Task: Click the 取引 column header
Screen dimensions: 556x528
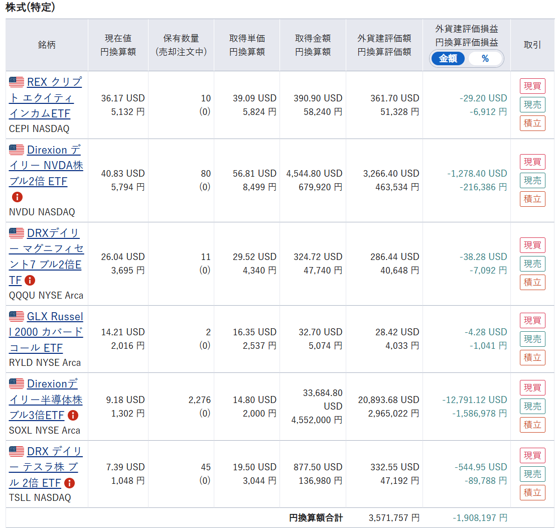Action: tap(532, 45)
